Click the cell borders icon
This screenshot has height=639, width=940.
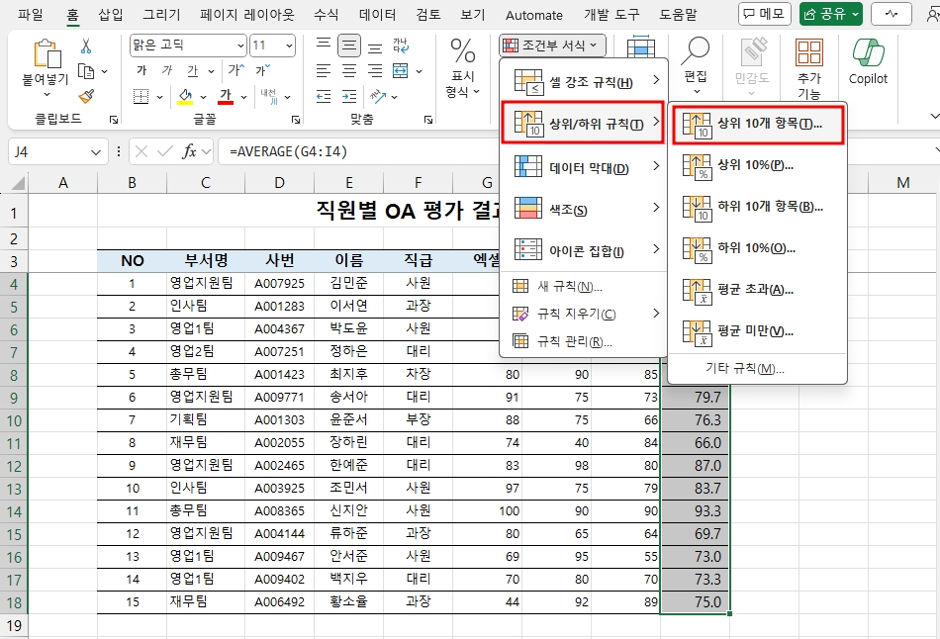(141, 96)
